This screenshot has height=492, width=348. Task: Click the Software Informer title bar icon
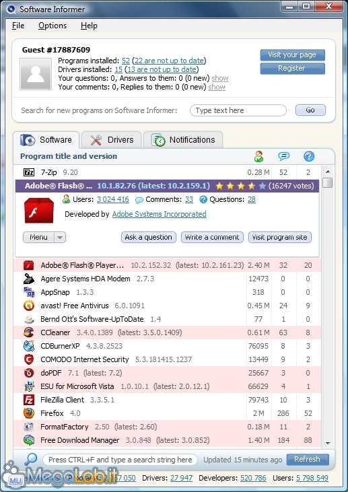pyautogui.click(x=11, y=9)
